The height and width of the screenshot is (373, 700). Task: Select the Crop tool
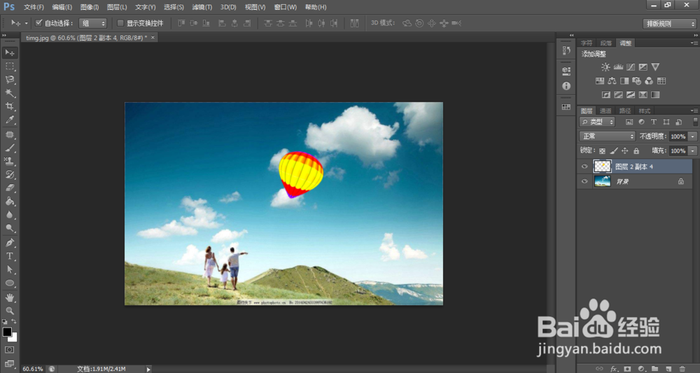tap(9, 106)
